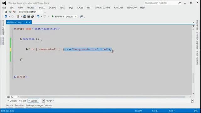Open the Properties side tab
This screenshot has height=113, width=201.
tap(197, 25)
